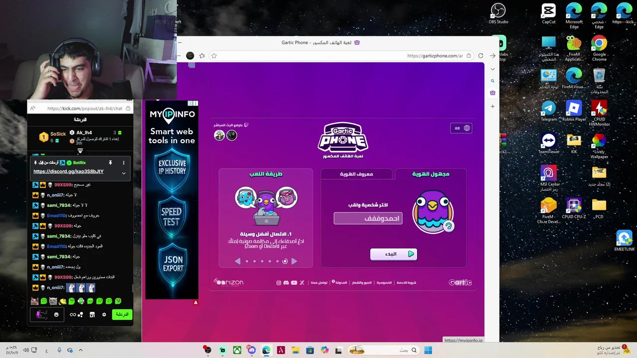
Task: Open the Discord link in Gartic footer
Action: coord(286,282)
